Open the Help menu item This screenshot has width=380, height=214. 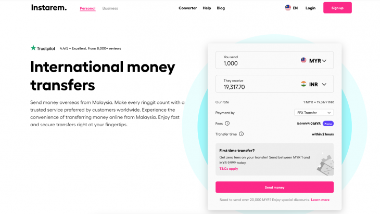(207, 8)
